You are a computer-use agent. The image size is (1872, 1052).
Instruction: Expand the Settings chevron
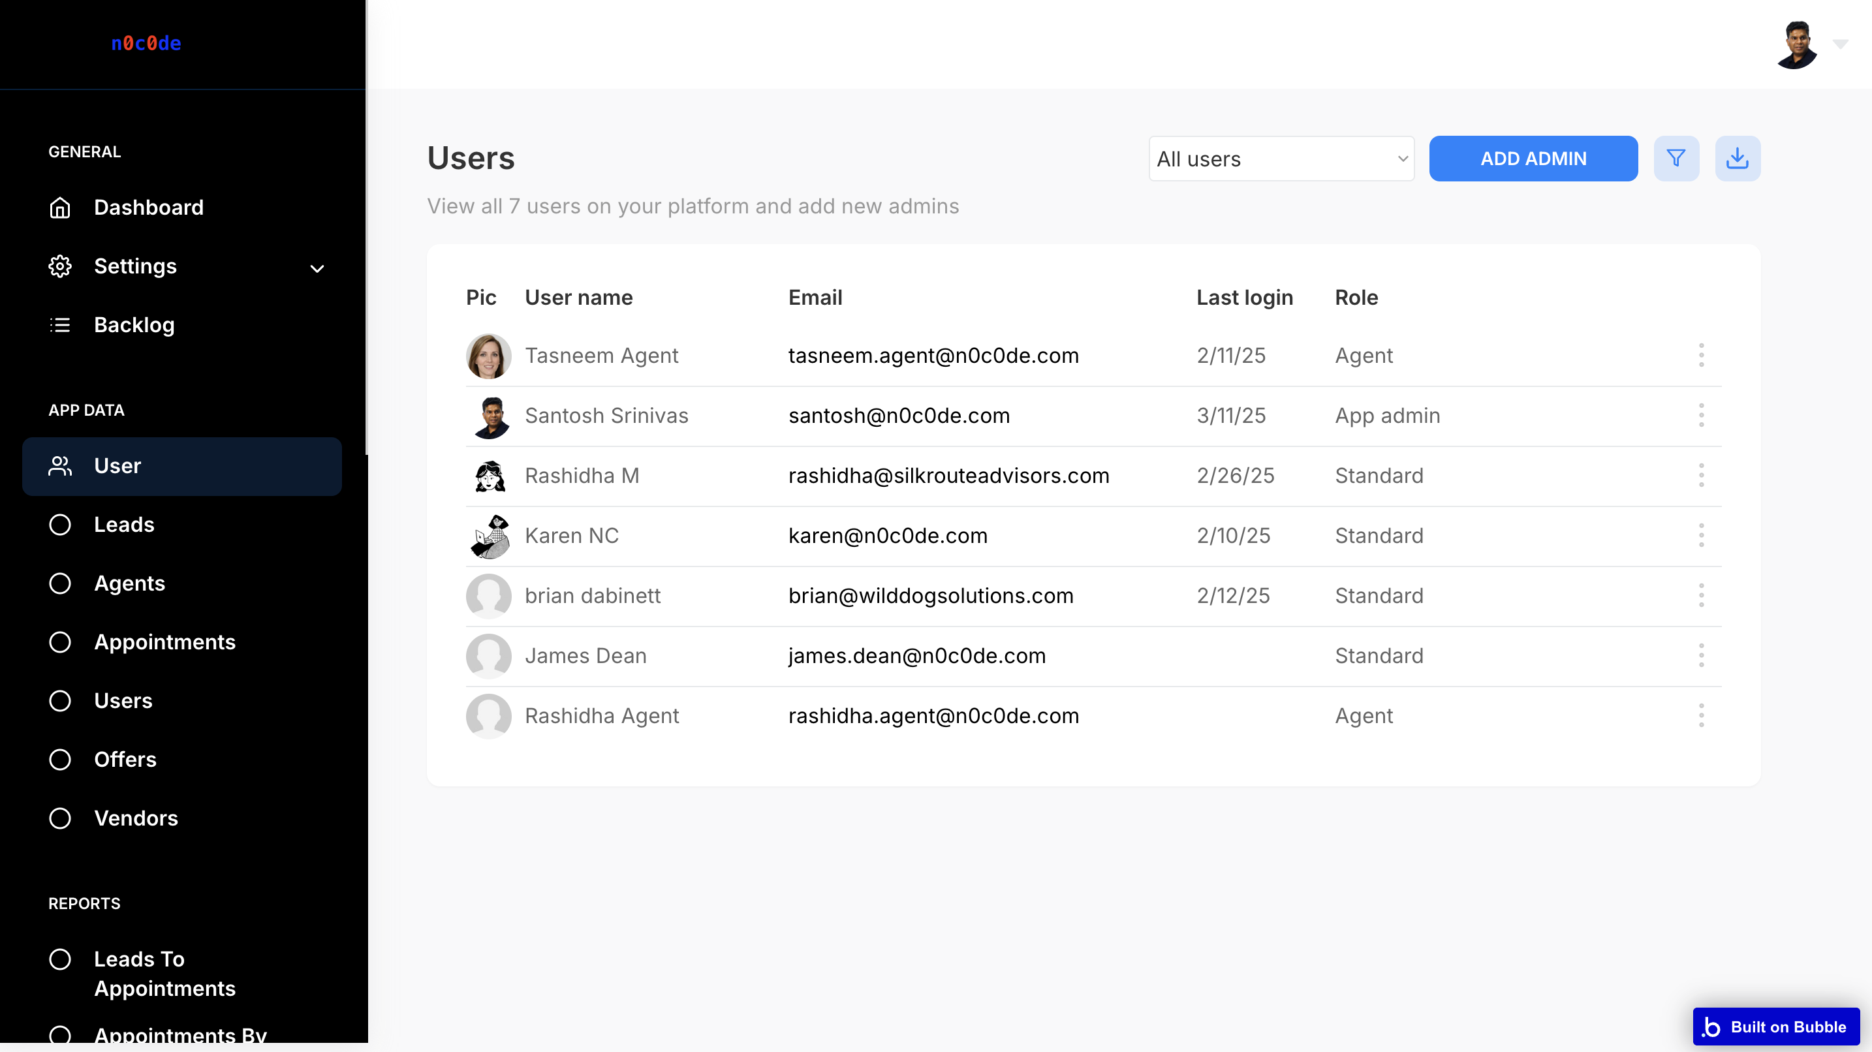(x=317, y=269)
